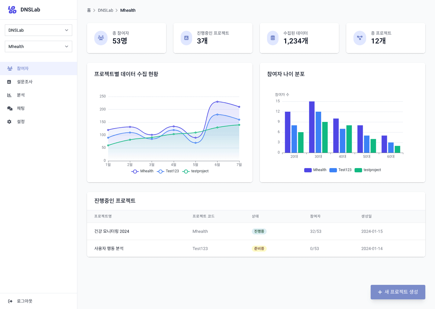Click the settings gear icon in sidebar
The width and height of the screenshot is (435, 309).
(x=9, y=122)
